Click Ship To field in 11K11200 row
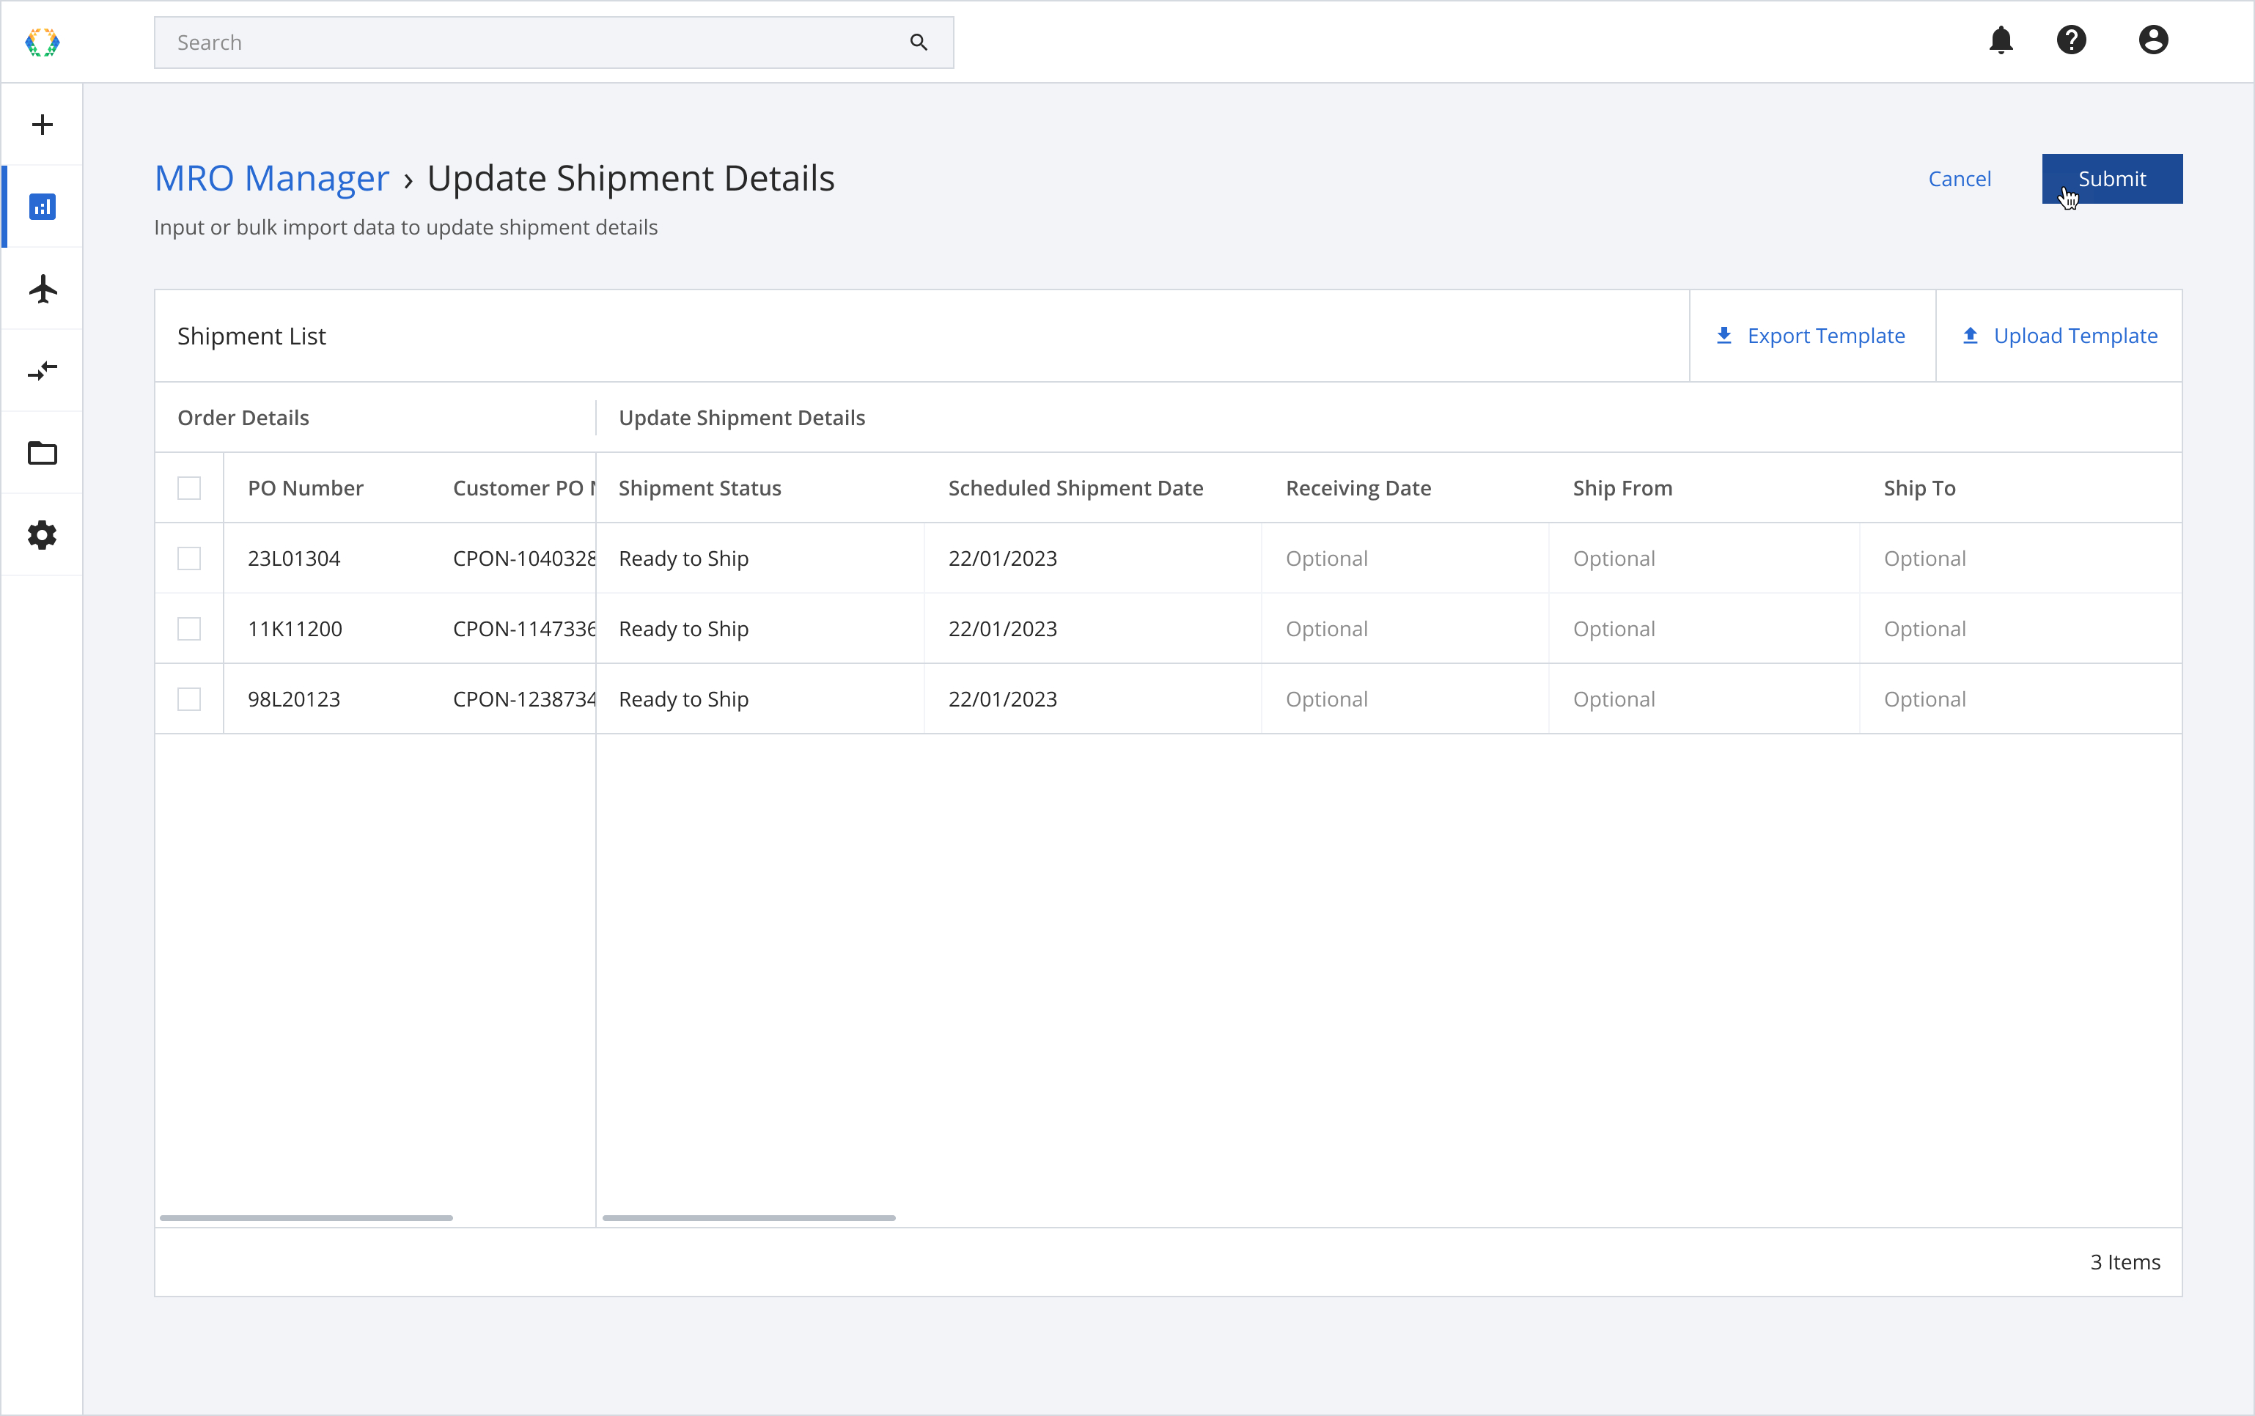Image resolution: width=2255 pixels, height=1416 pixels. (2021, 628)
